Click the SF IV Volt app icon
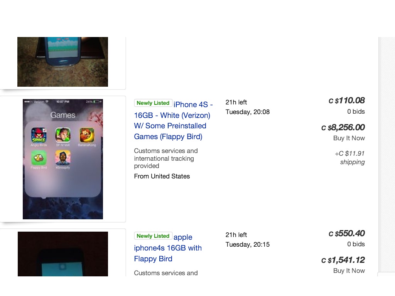The width and height of the screenshot is (395, 296). point(62,135)
